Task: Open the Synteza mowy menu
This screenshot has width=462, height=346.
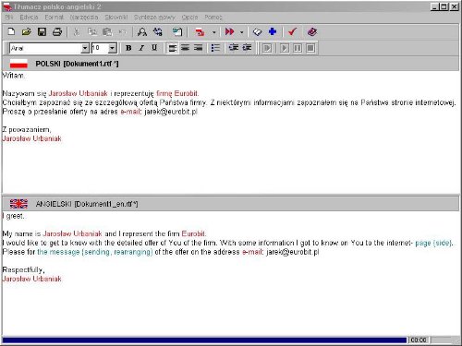Action: 154,18
